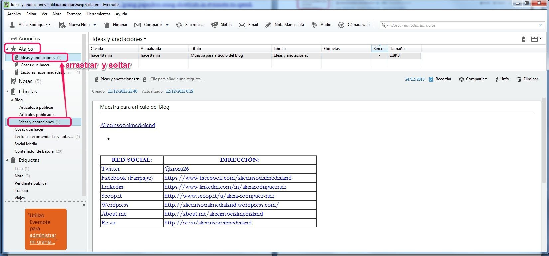Screen dimensions: 549x256
Task: Click the note header Compartir share icon
Action: 461,79
